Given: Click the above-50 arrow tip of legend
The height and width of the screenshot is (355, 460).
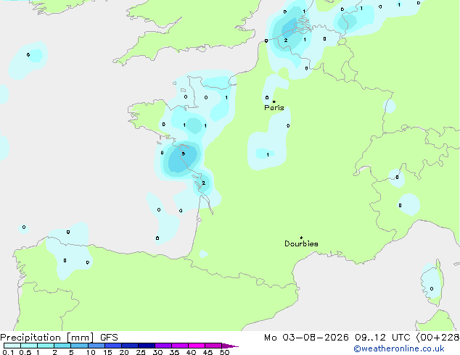Looking at the screenshot, I should point(230,346).
